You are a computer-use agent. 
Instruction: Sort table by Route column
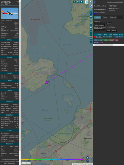click(x=106, y=35)
